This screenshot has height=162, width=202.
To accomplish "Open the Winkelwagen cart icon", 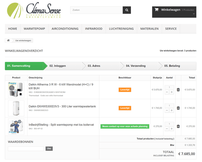I will click(x=157, y=10).
